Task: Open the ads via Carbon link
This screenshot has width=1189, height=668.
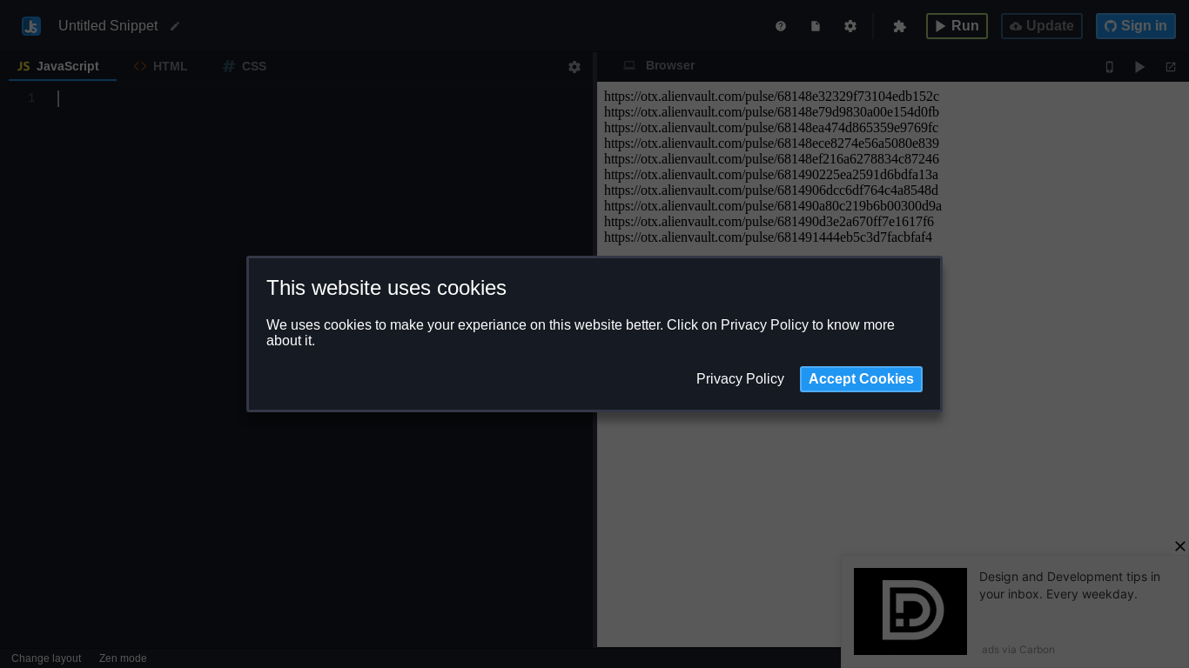Action: coord(1018,650)
